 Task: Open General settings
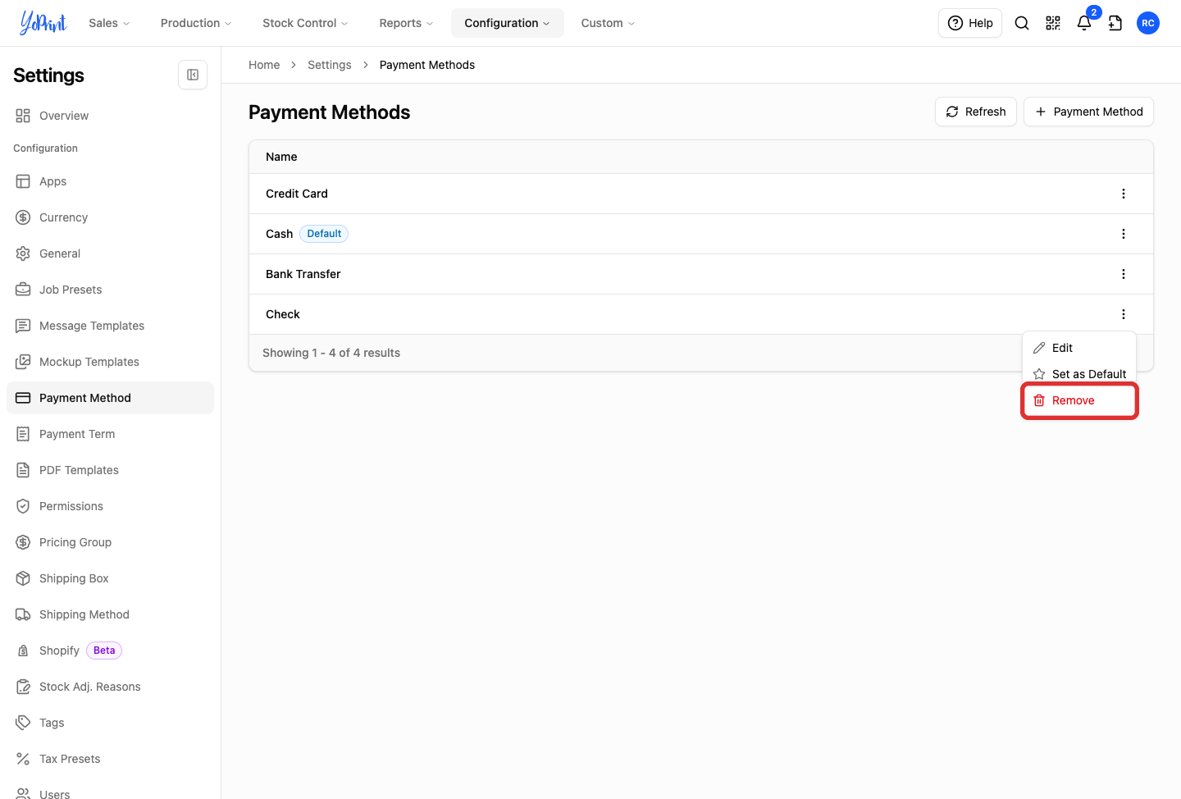point(110,253)
